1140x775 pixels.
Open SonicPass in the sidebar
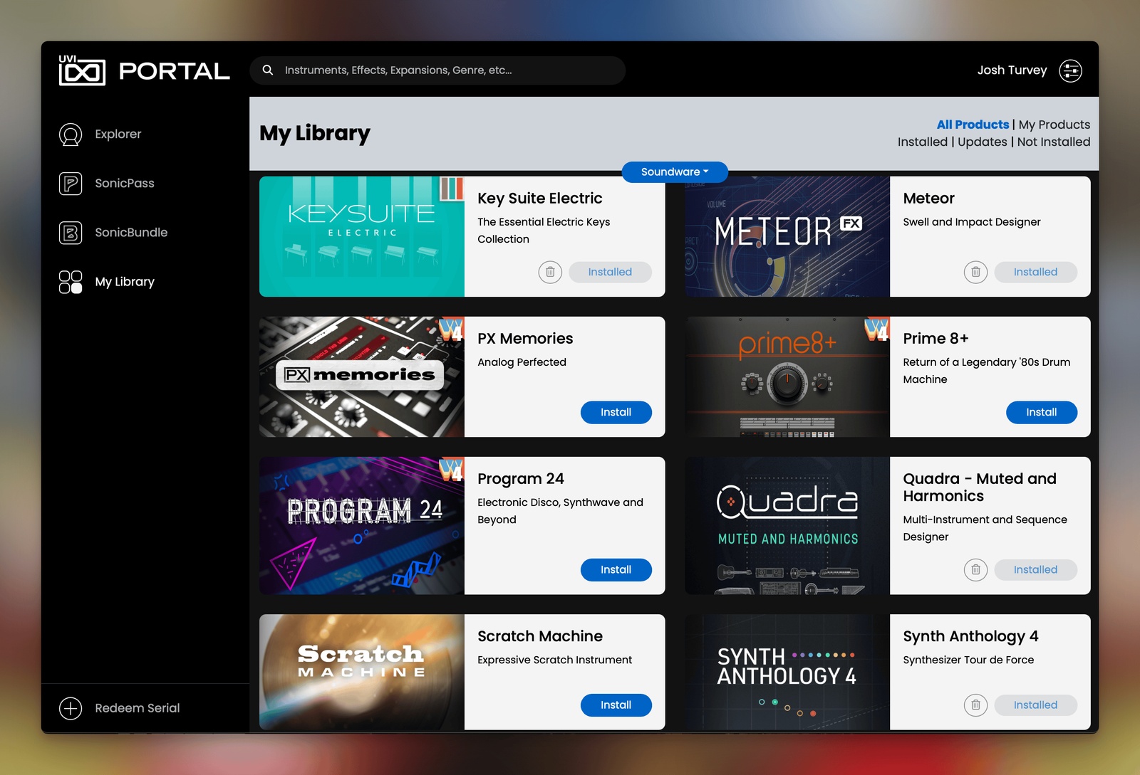[125, 183]
